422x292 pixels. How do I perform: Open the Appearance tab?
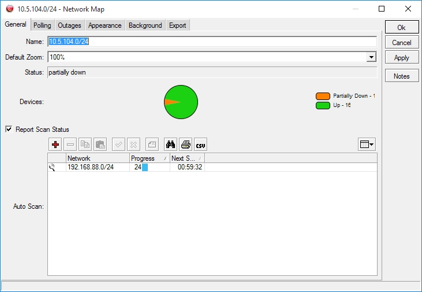click(104, 25)
